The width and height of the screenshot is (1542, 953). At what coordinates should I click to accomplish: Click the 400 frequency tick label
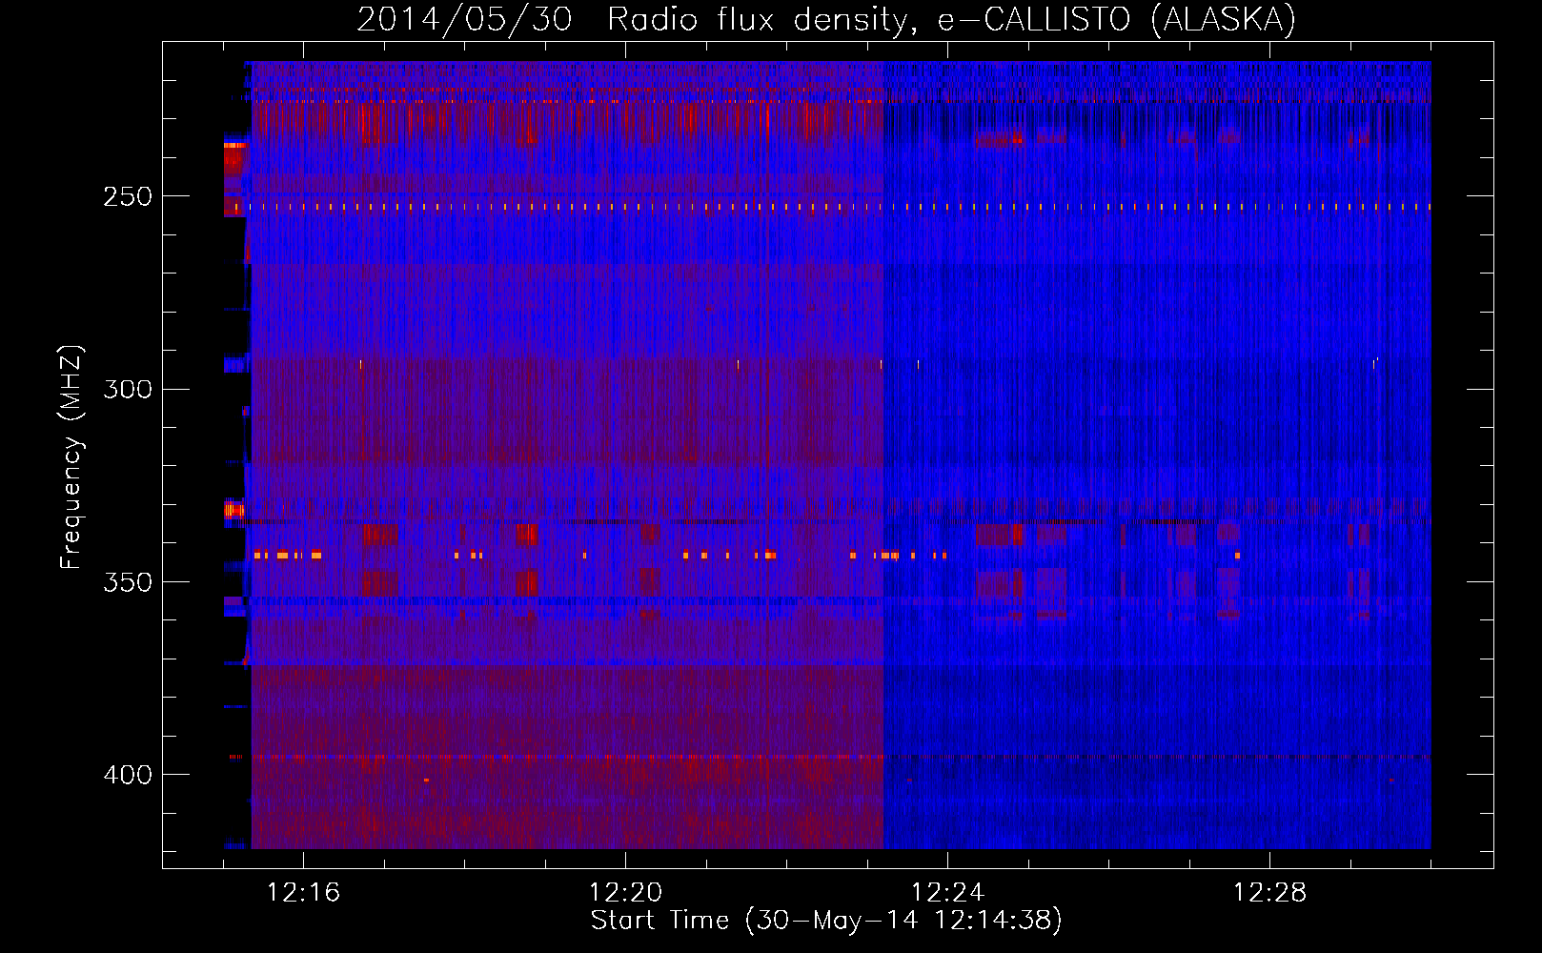[x=128, y=775]
